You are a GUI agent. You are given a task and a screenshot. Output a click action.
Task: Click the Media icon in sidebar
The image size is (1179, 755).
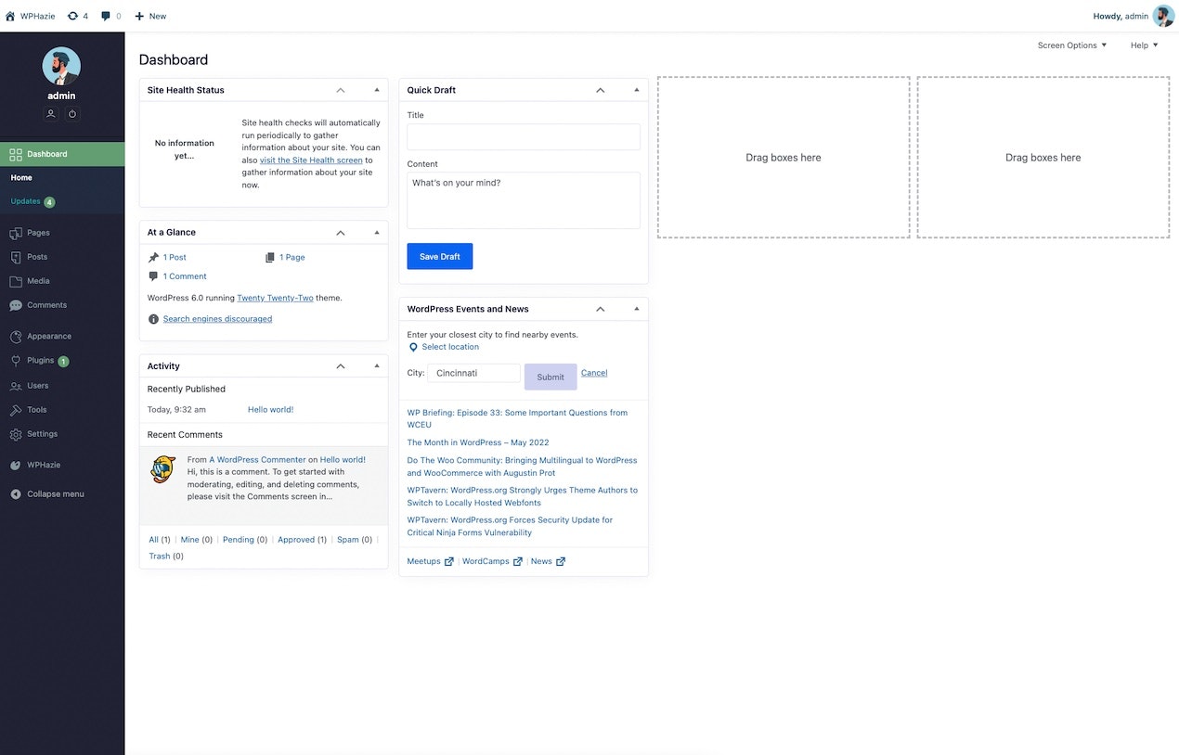click(x=16, y=281)
